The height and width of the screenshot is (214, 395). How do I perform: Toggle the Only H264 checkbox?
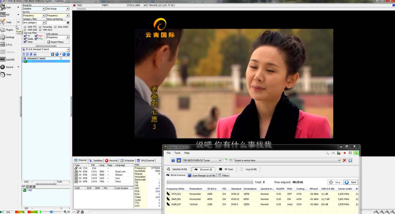(56, 27)
